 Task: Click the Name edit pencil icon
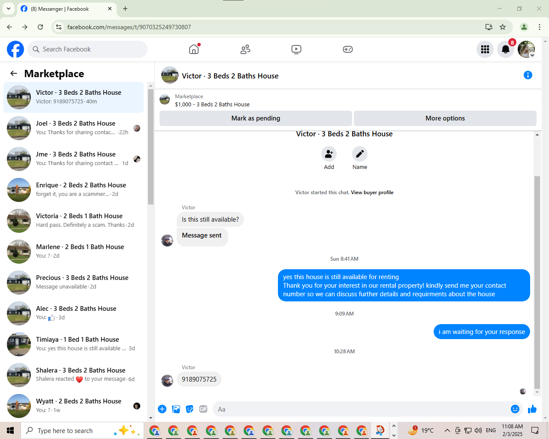(x=360, y=154)
